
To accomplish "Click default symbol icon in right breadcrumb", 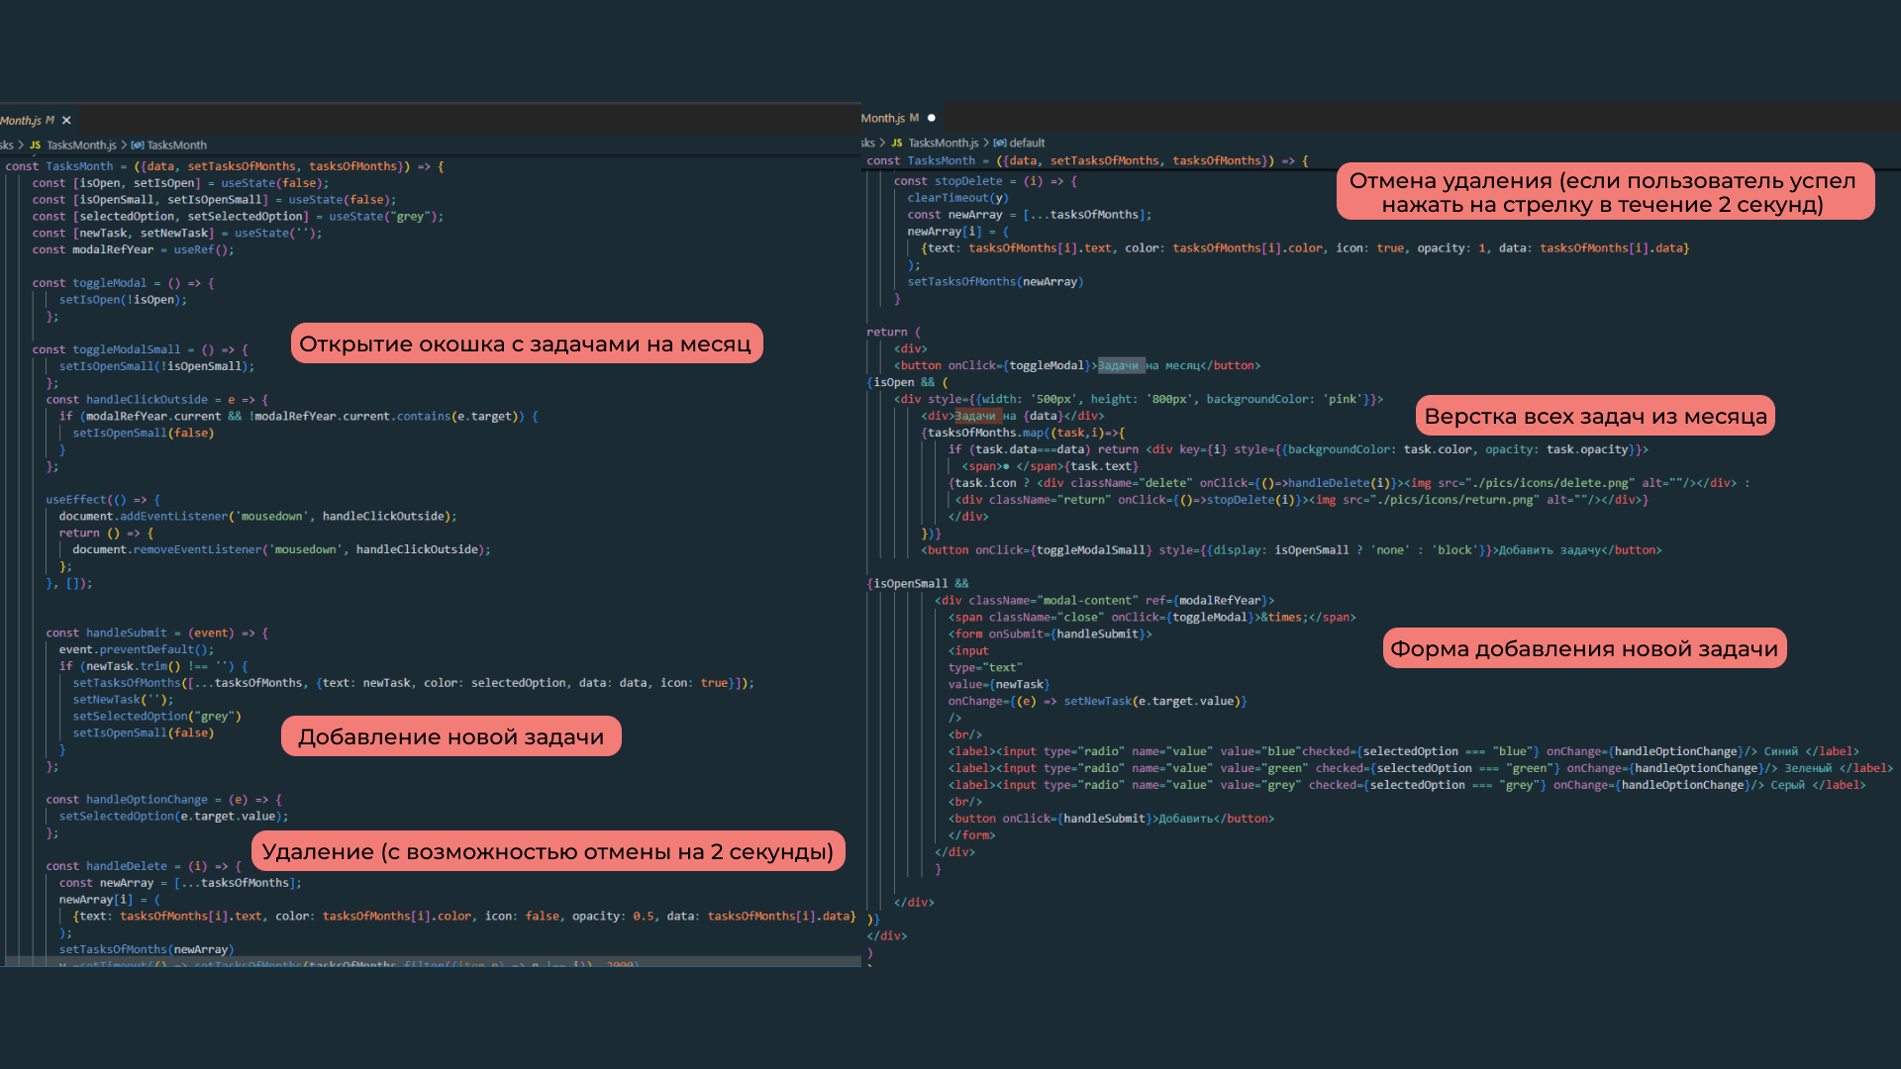I will 1000,144.
